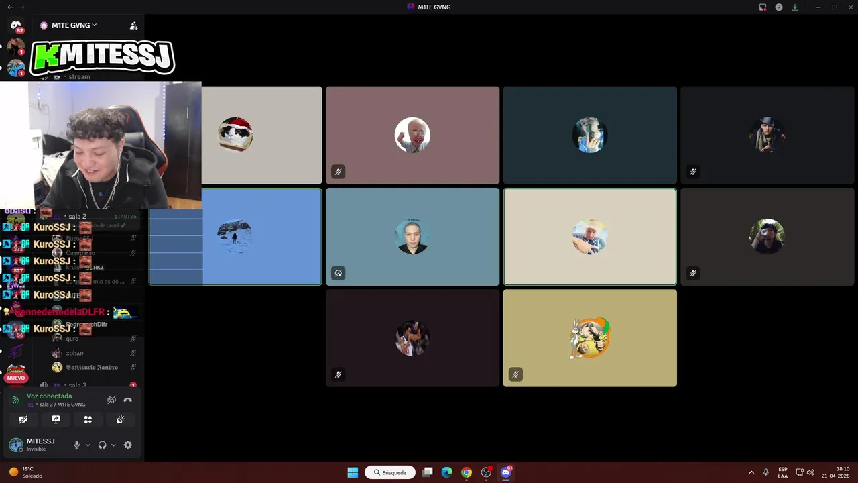Viewport: 858px width, 483px height.
Task: Click muted icon on hat-wearing avatar tile
Action: pos(692,172)
